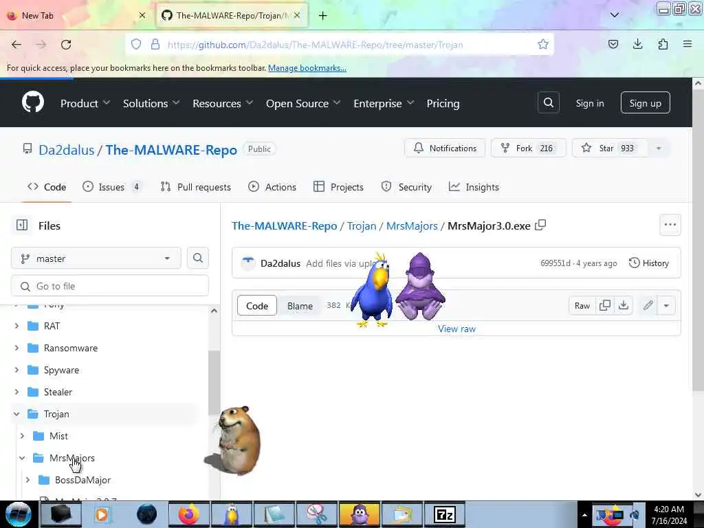Open the Enterprise menu dropdown
The height and width of the screenshot is (528, 704).
point(384,103)
